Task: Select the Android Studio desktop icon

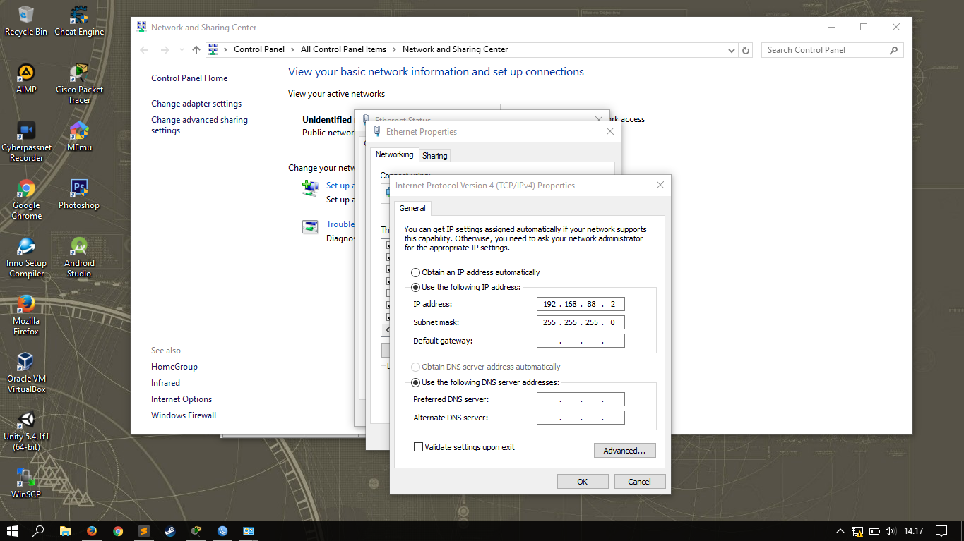Action: pyautogui.click(x=79, y=257)
